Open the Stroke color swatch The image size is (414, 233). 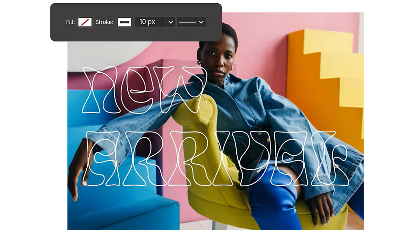(125, 22)
